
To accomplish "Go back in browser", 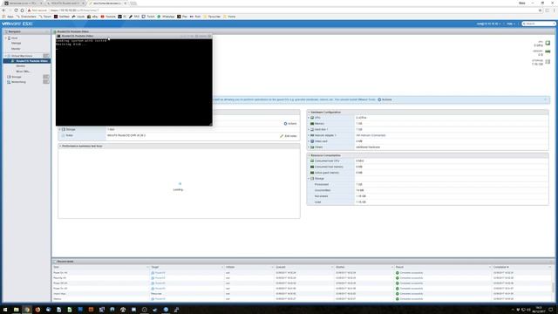I will [3, 10].
